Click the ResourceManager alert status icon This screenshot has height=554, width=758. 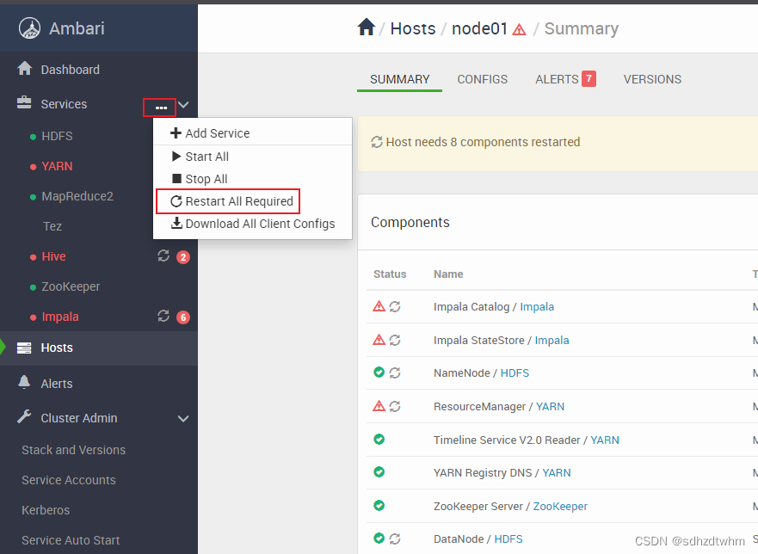[x=379, y=406]
